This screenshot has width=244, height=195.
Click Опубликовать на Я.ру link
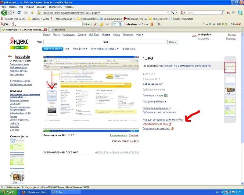tap(155, 124)
